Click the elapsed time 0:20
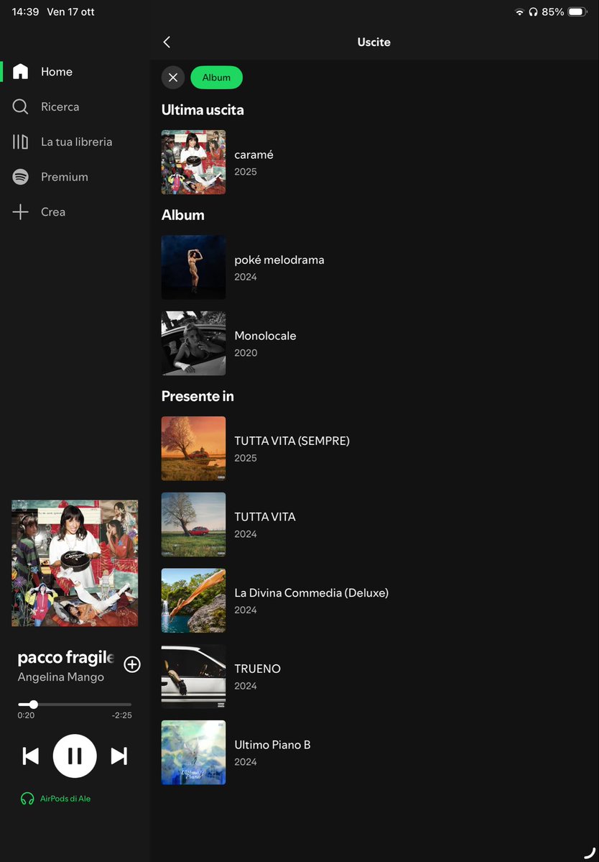 26,715
